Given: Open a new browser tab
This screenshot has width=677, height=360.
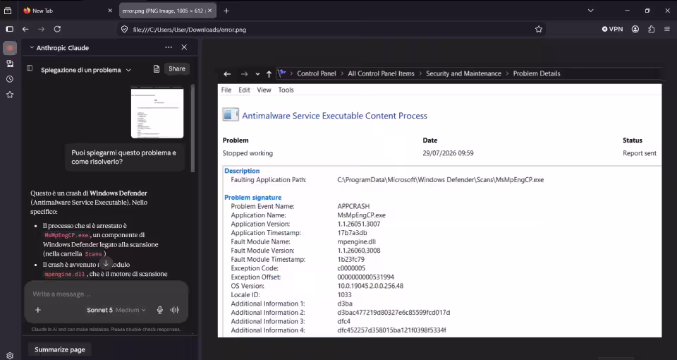Looking at the screenshot, I should tap(226, 11).
